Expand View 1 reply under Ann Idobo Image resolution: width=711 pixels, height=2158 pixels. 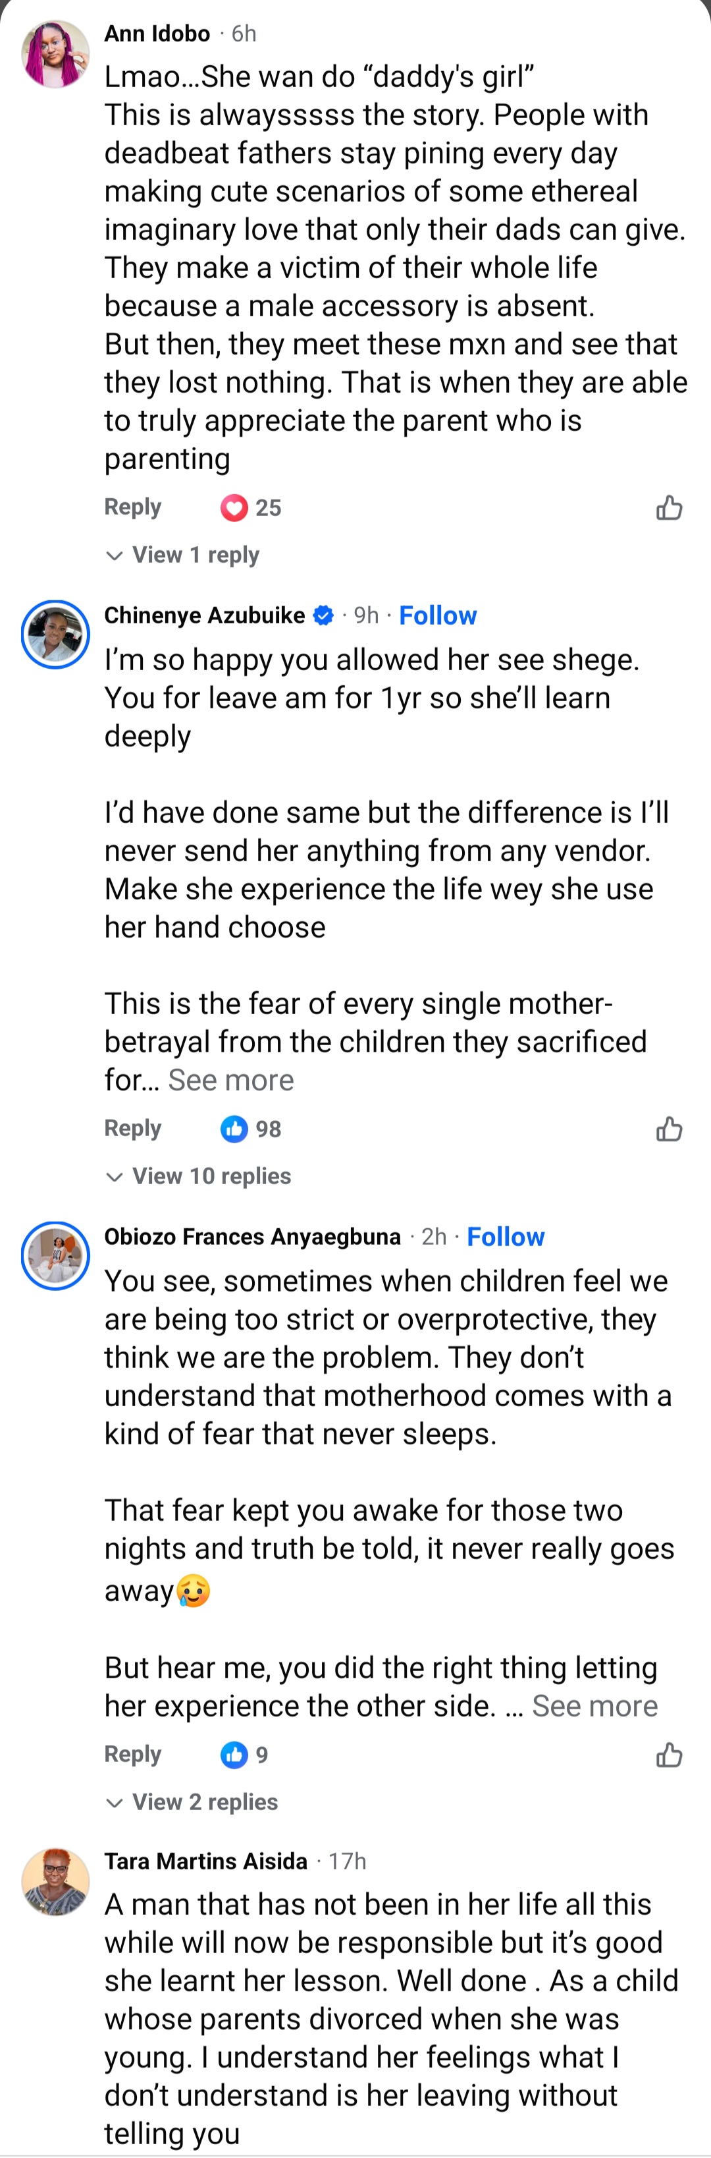click(195, 555)
